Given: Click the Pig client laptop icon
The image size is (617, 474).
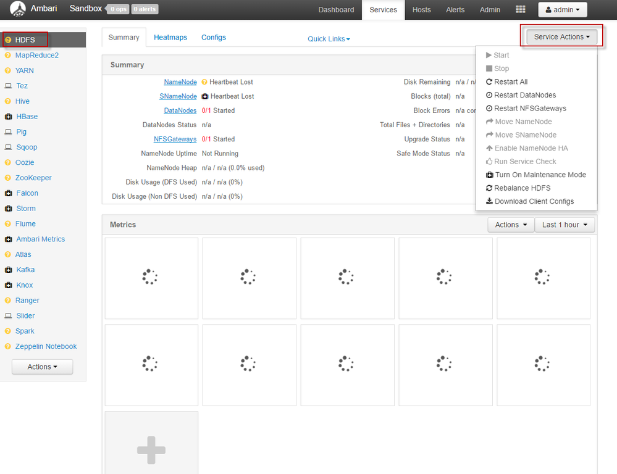Looking at the screenshot, I should coord(8,132).
